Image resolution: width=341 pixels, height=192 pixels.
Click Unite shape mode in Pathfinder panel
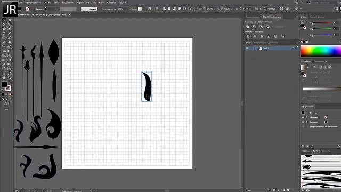247,27
